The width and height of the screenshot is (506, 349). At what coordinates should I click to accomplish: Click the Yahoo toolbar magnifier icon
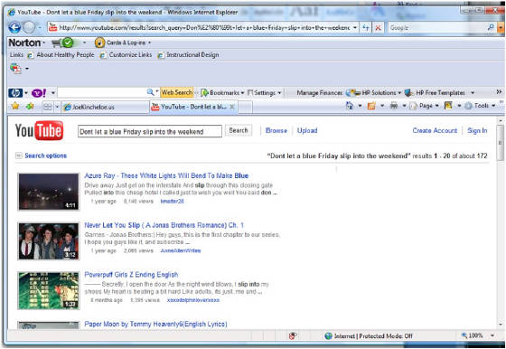click(150, 92)
